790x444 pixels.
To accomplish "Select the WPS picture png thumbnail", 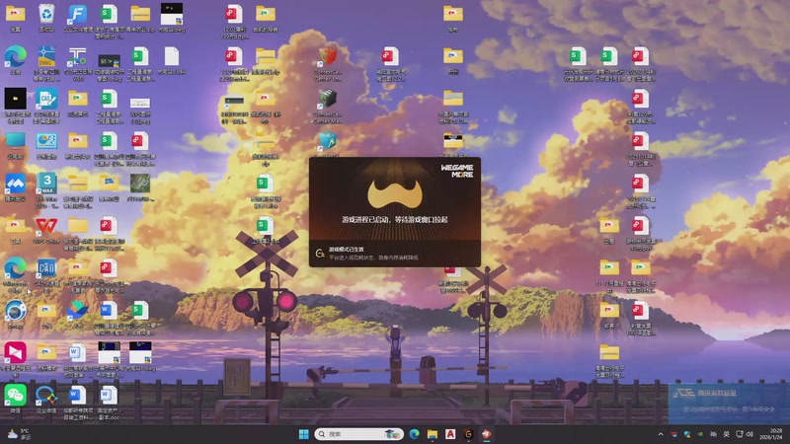I will click(140, 104).
